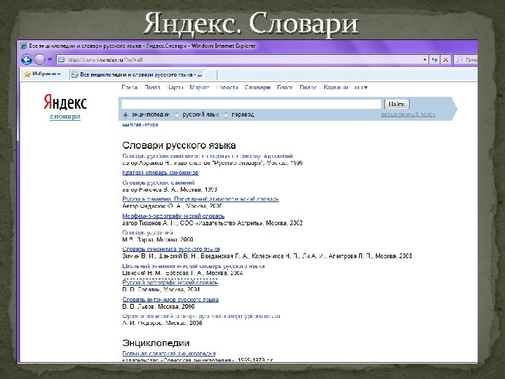Open Карты in Yandex top navigation

[175, 87]
